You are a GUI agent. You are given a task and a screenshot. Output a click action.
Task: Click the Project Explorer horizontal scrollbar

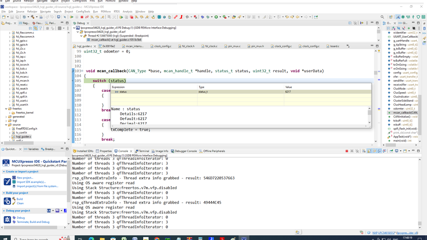19,143
